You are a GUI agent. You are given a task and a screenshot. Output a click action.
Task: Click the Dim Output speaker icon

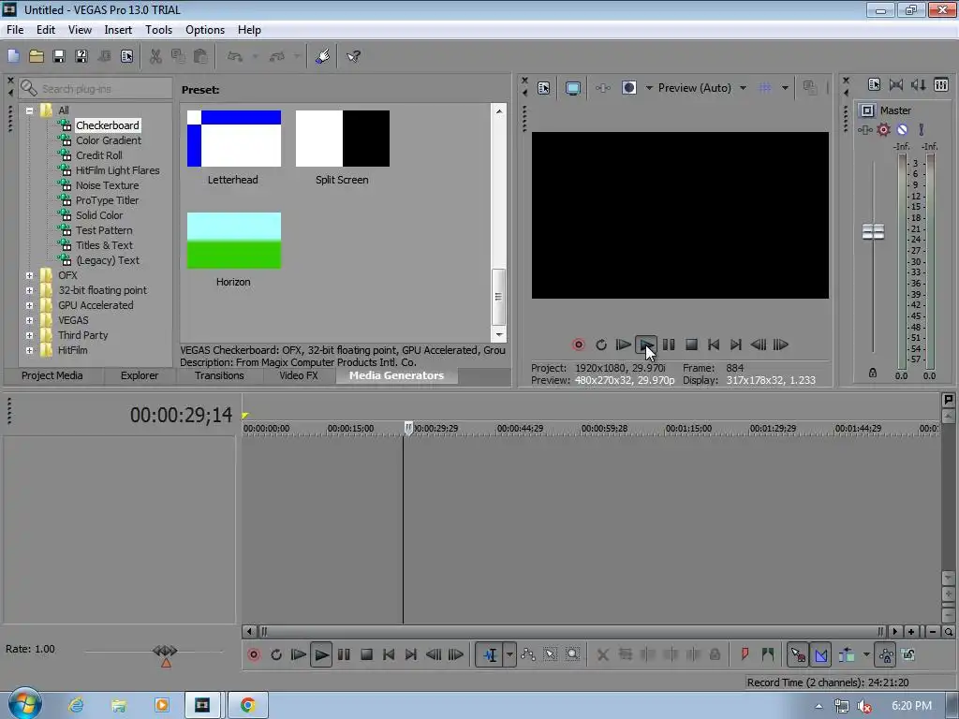click(918, 85)
